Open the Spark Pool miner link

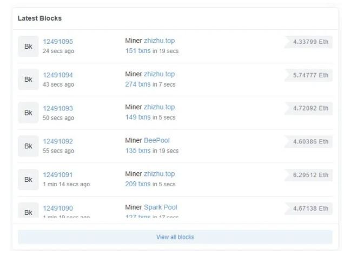161,207
